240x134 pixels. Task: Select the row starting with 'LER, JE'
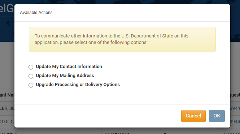[7, 108]
